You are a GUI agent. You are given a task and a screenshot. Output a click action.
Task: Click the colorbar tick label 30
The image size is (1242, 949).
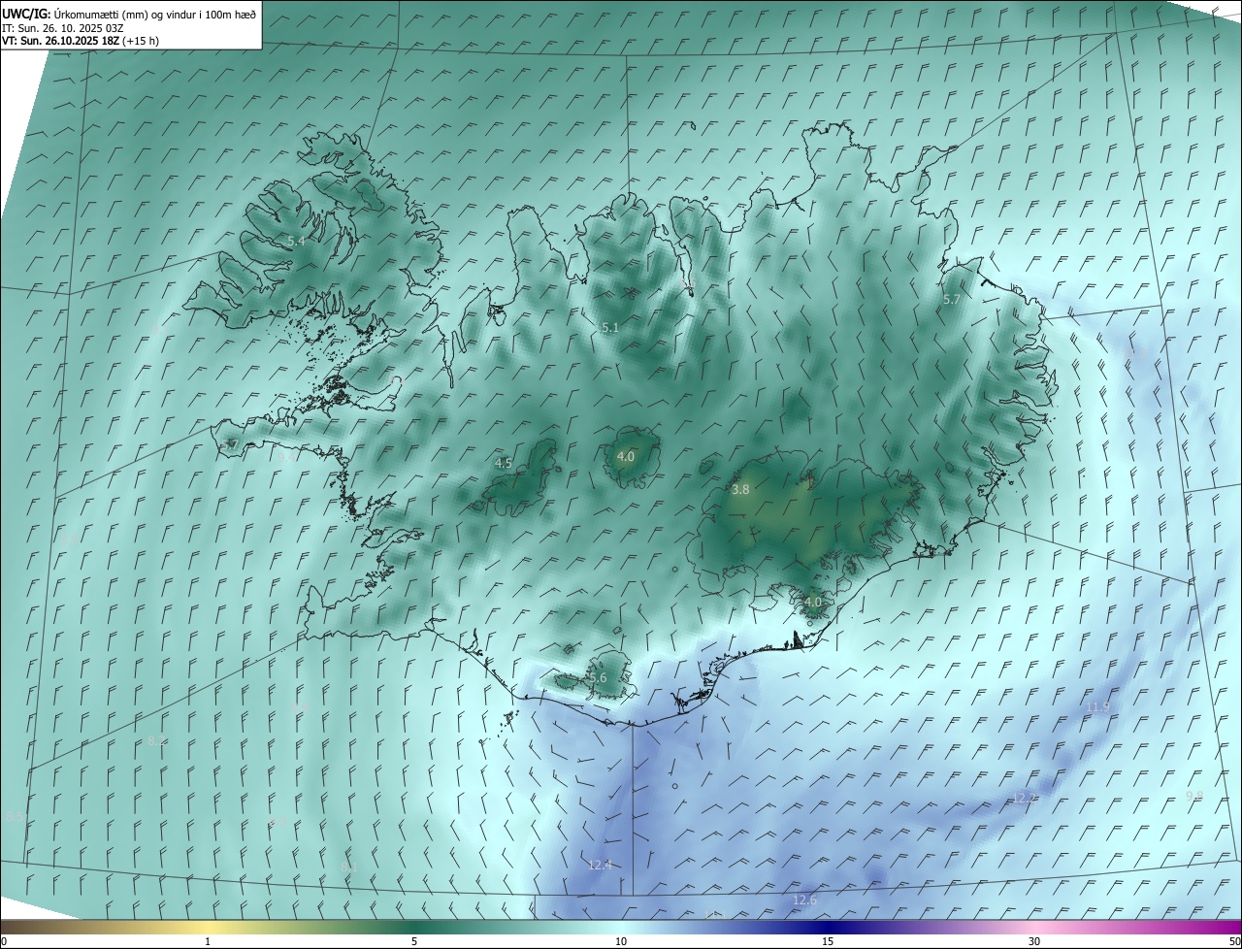[x=1034, y=941]
